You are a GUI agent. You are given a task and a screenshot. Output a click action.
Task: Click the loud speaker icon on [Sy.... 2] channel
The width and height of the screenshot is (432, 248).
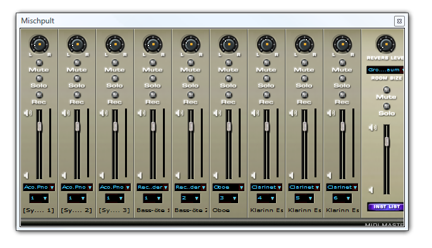(x=66, y=113)
